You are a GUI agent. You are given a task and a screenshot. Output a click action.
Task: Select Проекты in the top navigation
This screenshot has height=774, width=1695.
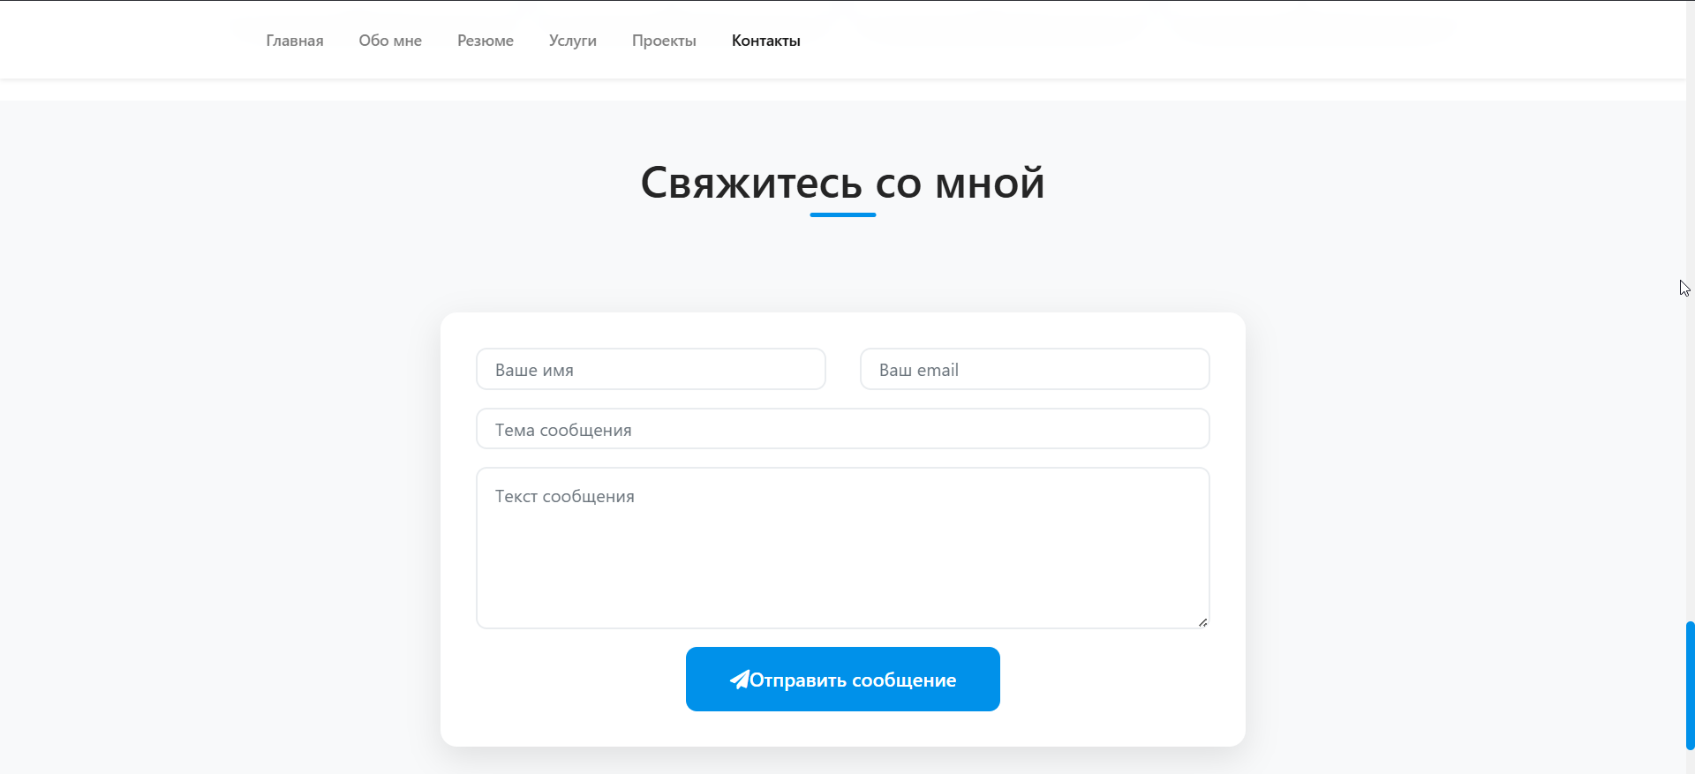(x=664, y=41)
